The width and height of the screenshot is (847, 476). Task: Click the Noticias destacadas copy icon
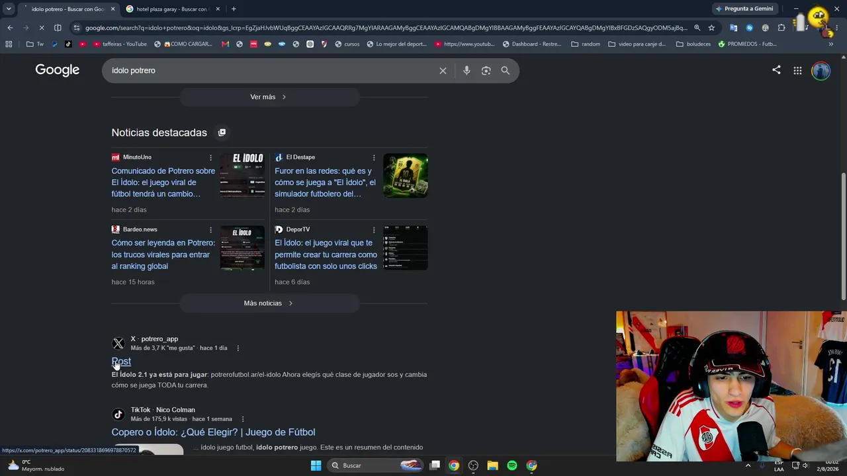(222, 133)
